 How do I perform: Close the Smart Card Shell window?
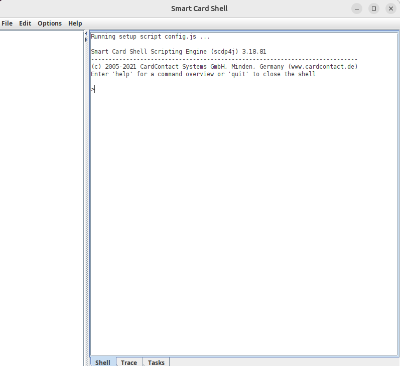(390, 9)
